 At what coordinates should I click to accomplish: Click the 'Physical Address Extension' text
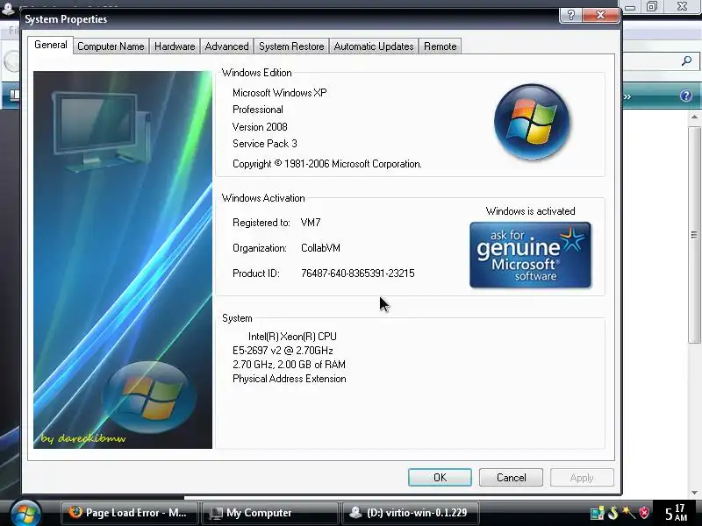tap(290, 379)
